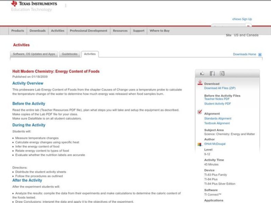The image size is (271, 203).
Task: Click the publisher icon next to Author
Action: click(x=200, y=144)
